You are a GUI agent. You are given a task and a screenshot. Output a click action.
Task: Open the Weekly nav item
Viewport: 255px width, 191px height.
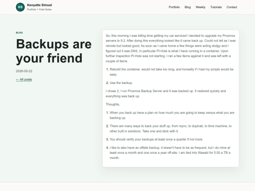[x=201, y=7]
